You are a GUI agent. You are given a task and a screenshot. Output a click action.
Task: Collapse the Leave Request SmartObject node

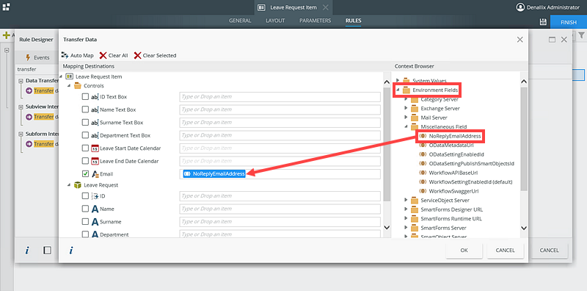pos(69,185)
